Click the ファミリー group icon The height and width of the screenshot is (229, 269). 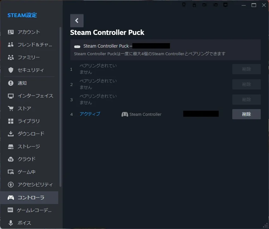click(11, 57)
